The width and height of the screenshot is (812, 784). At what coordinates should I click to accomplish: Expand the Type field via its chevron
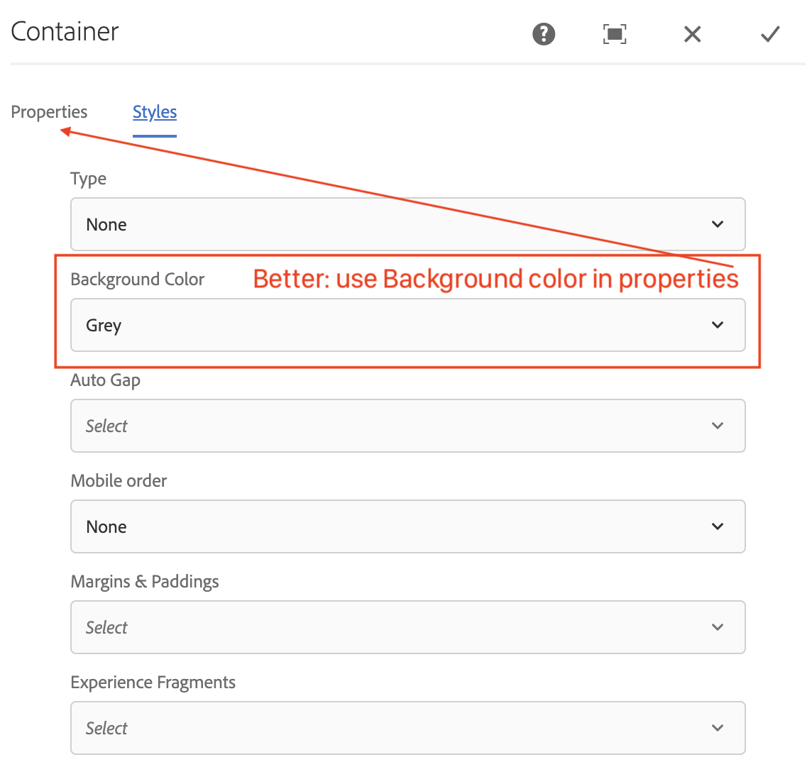[x=717, y=224]
